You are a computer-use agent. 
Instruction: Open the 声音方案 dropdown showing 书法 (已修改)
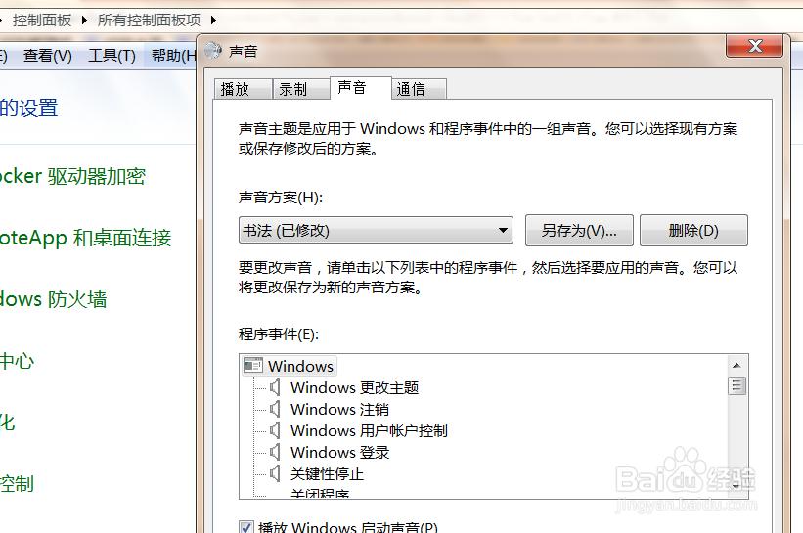click(x=376, y=231)
